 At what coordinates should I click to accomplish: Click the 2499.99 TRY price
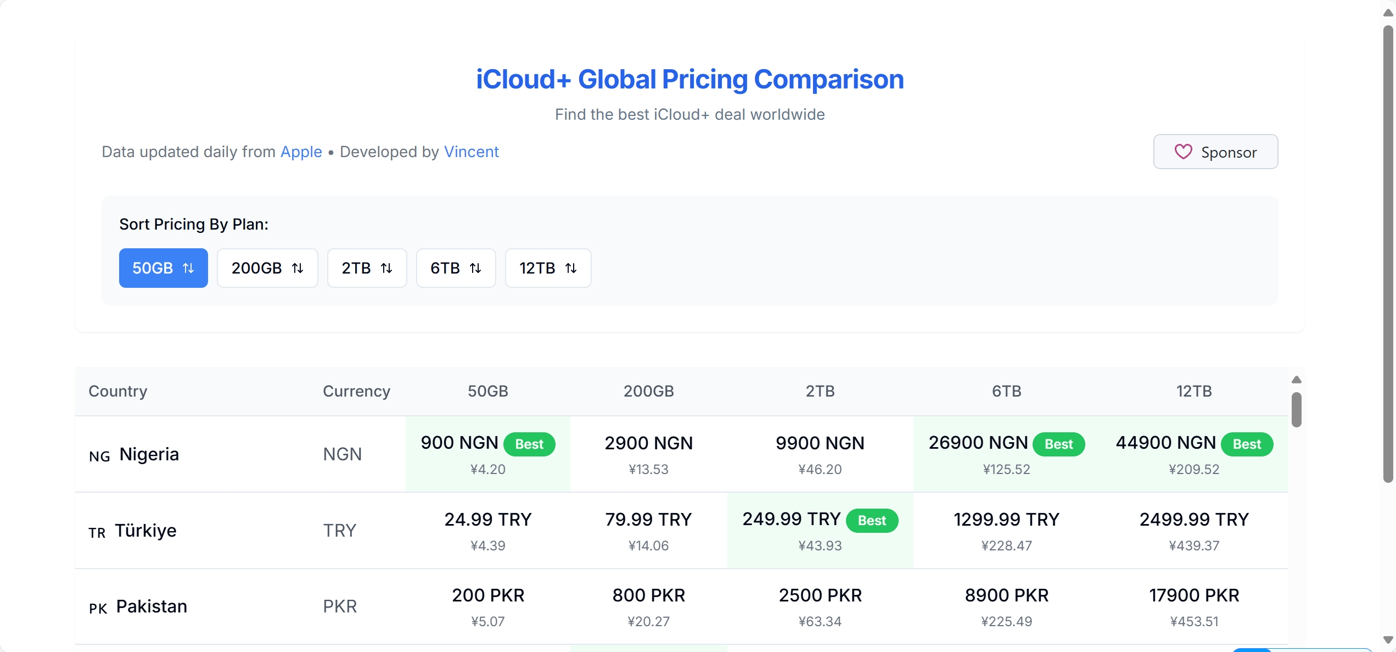coord(1193,519)
